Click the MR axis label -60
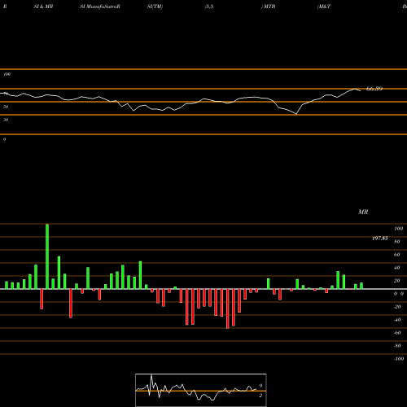This screenshot has width=407, height=407. click(x=397, y=333)
